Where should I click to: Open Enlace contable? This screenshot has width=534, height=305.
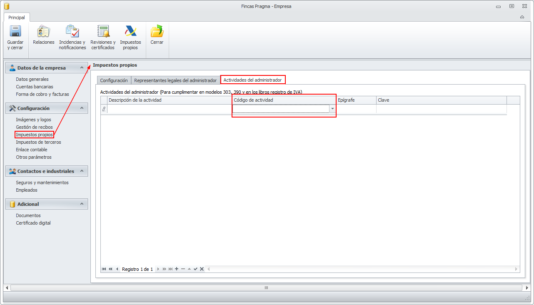[32, 150]
